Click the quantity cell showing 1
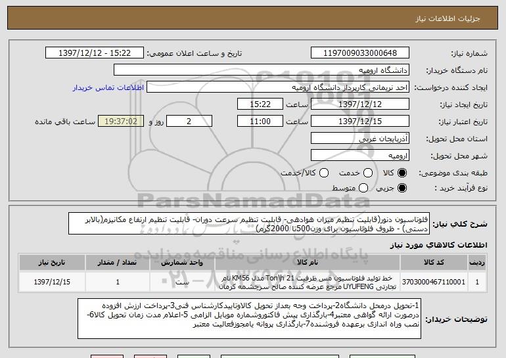The width and height of the screenshot is (506, 358). 118,282
